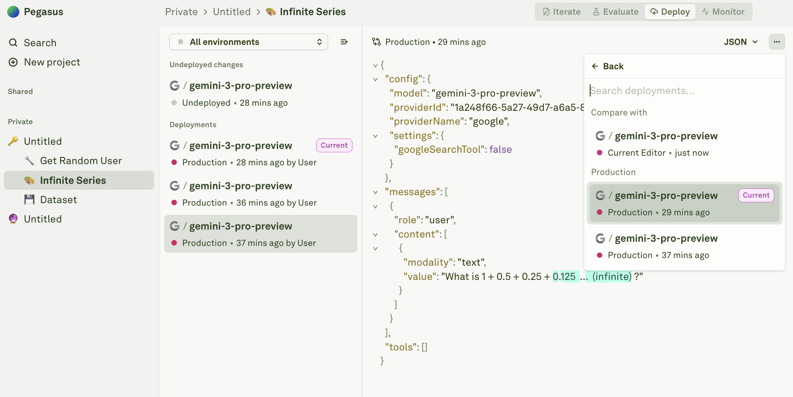The width and height of the screenshot is (793, 397).
Task: Click the highlighted "(infinite)" diff text
Action: 612,277
